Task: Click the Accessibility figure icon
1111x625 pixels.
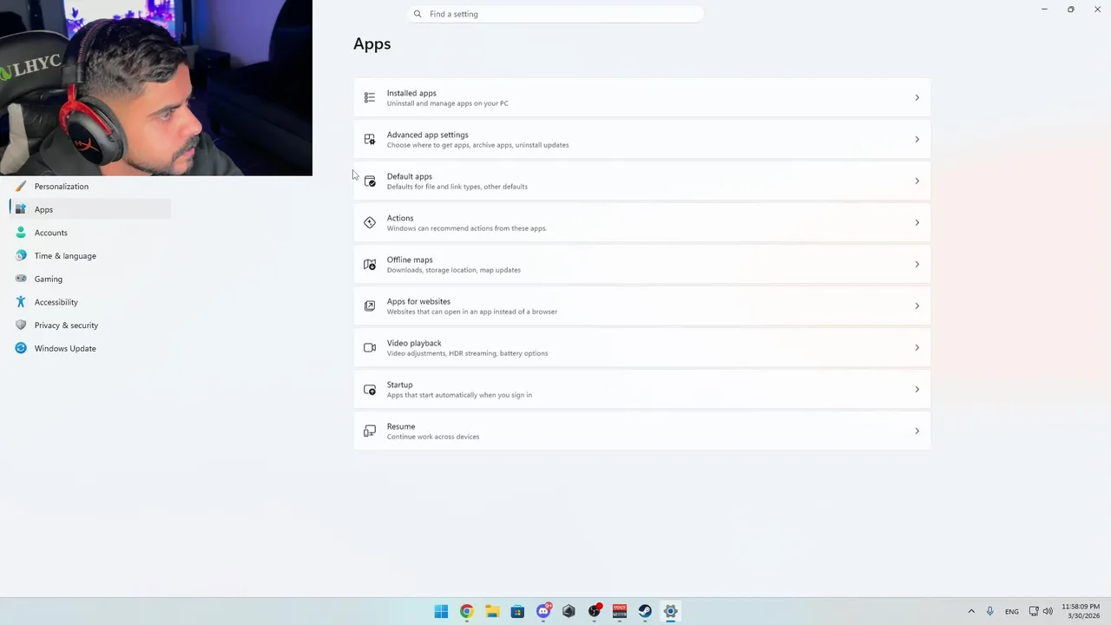Action: tap(21, 302)
